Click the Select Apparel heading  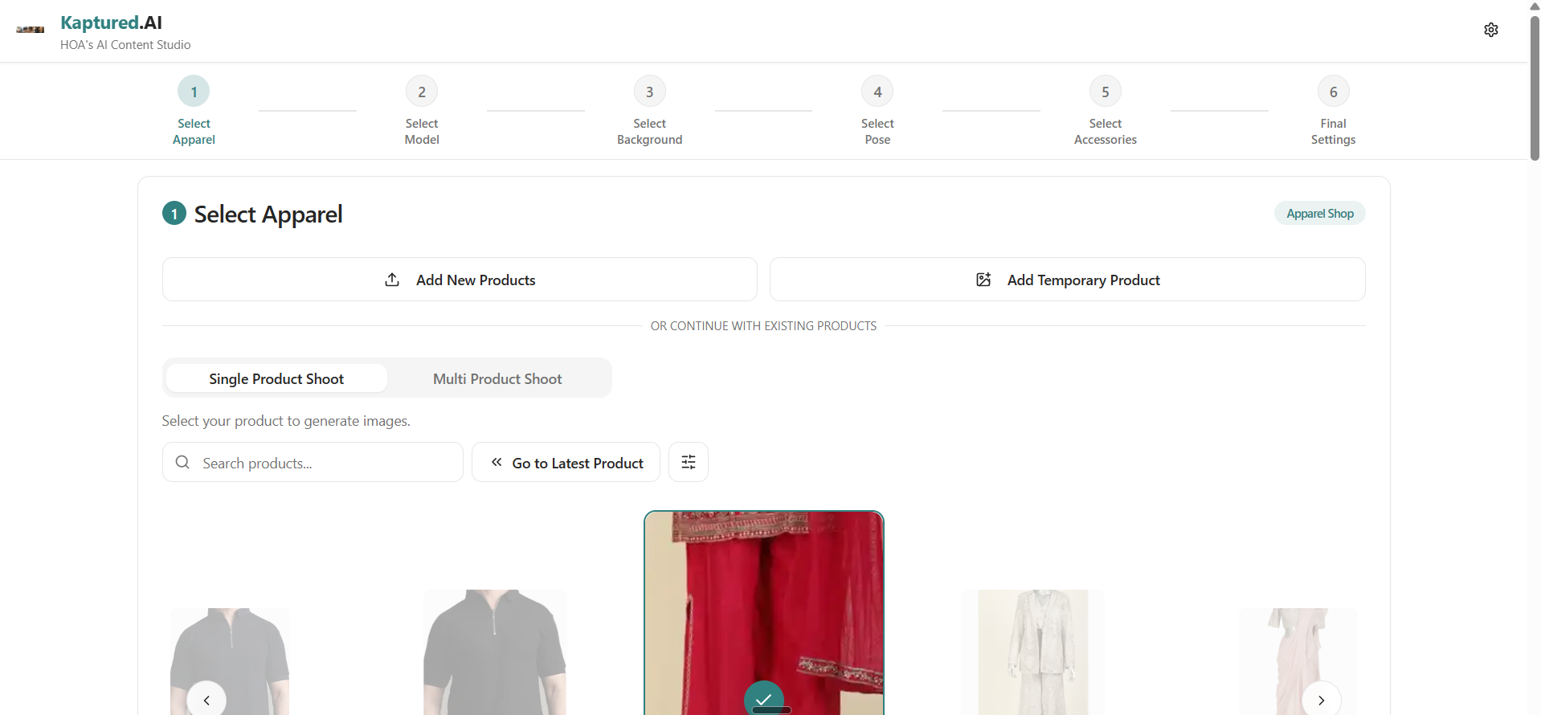268,214
